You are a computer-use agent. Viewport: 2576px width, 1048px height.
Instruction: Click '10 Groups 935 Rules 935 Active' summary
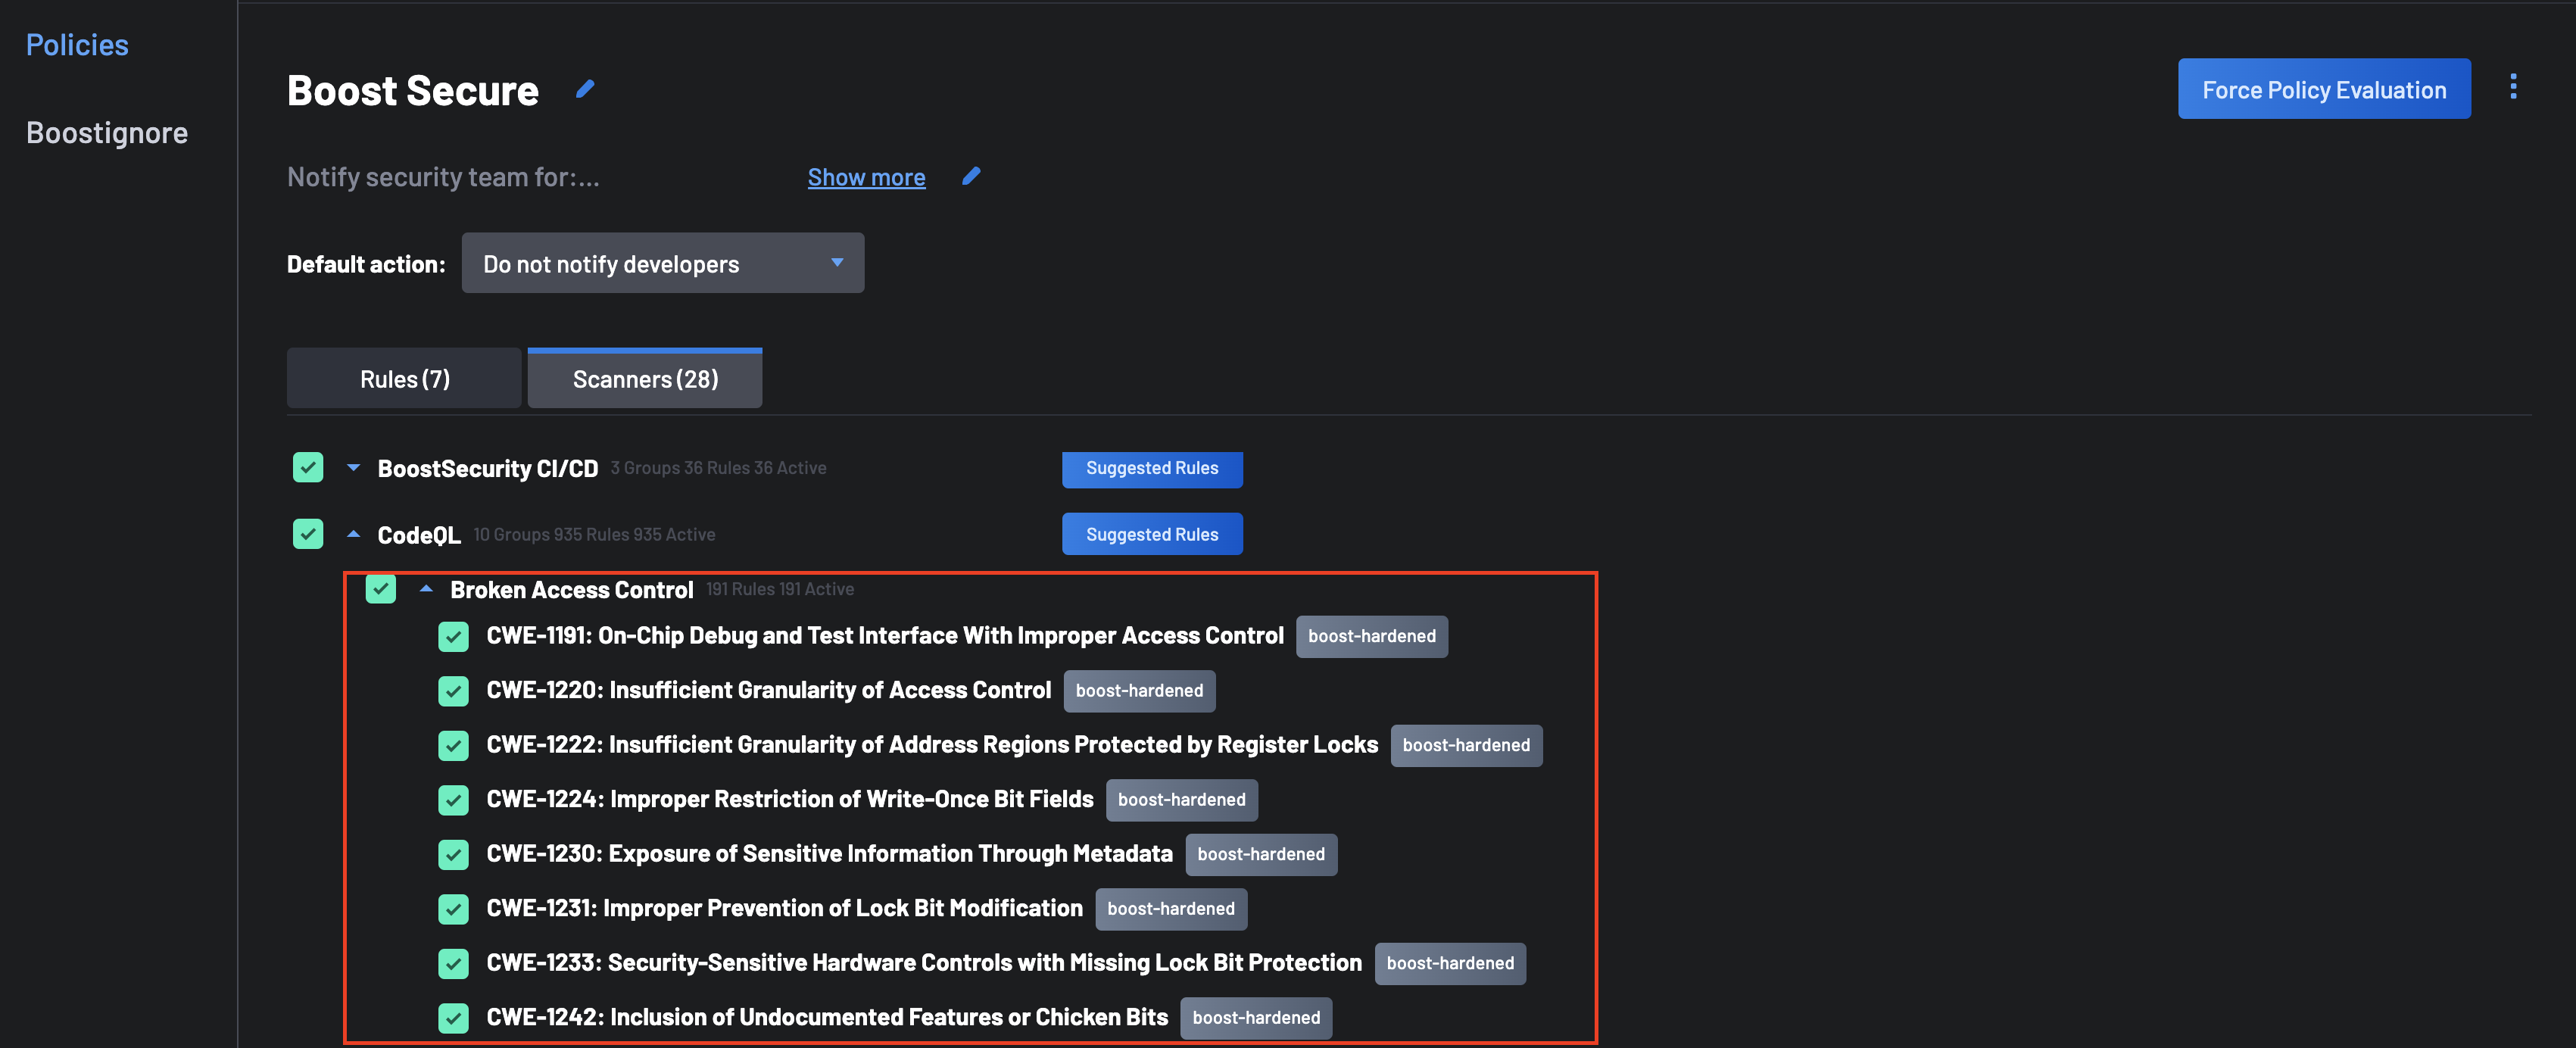coord(594,535)
